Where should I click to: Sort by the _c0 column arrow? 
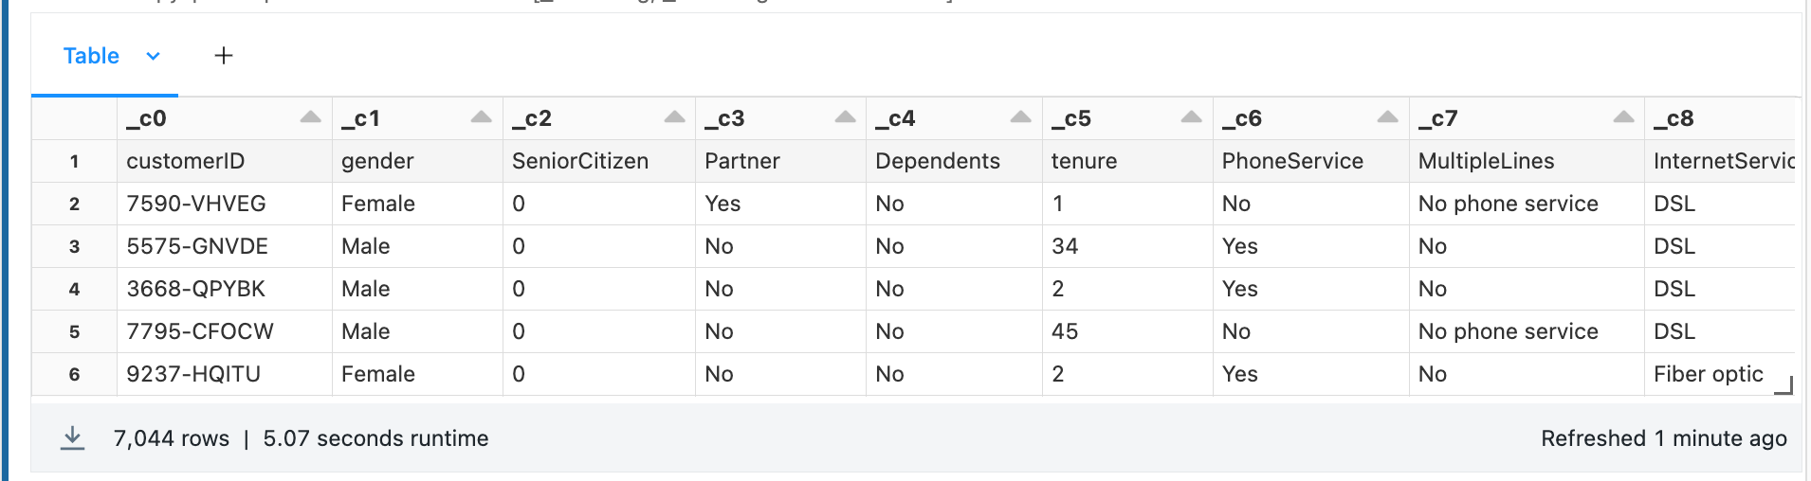point(310,117)
